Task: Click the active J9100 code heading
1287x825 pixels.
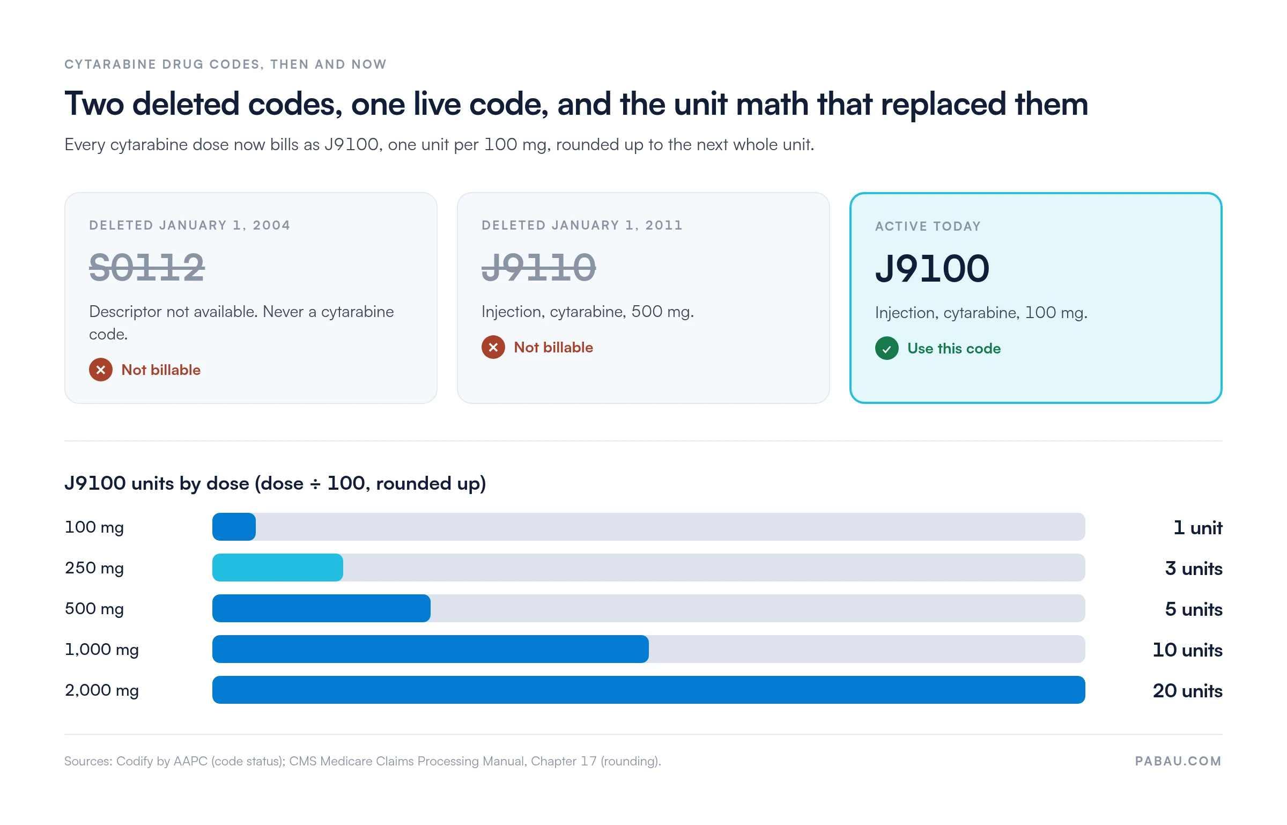Action: [933, 268]
